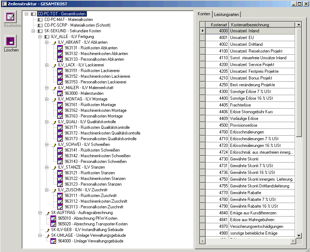Click the Bearbeiten edit icon
The image size is (310, 252).
tap(11, 17)
